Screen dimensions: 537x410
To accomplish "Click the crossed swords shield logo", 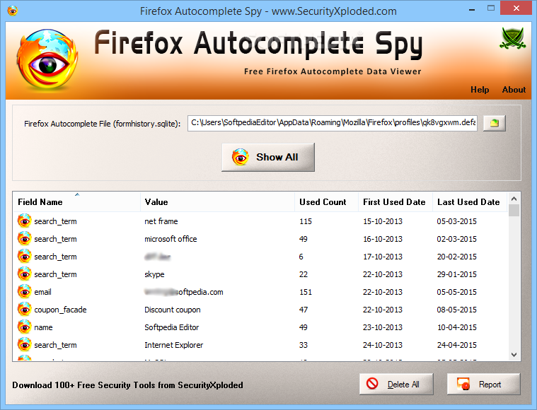I will (513, 38).
